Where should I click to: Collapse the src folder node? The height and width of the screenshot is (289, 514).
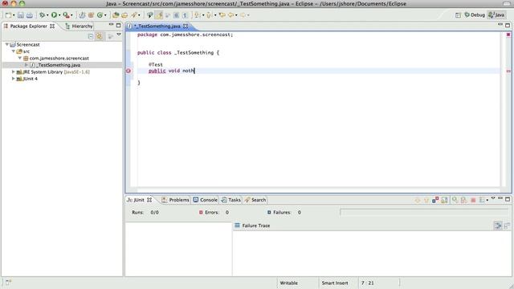tap(14, 51)
